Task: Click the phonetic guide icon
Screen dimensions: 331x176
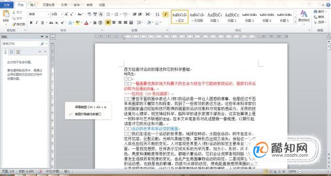Action: point(95,14)
